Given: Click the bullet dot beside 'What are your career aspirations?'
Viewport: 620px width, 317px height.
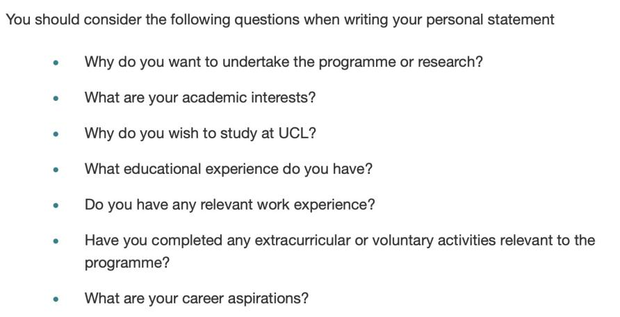Looking at the screenshot, I should tap(56, 299).
